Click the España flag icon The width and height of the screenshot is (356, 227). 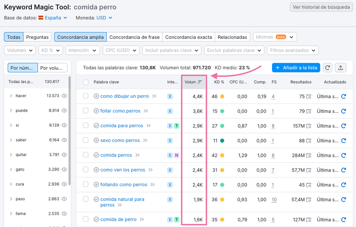coord(41,18)
